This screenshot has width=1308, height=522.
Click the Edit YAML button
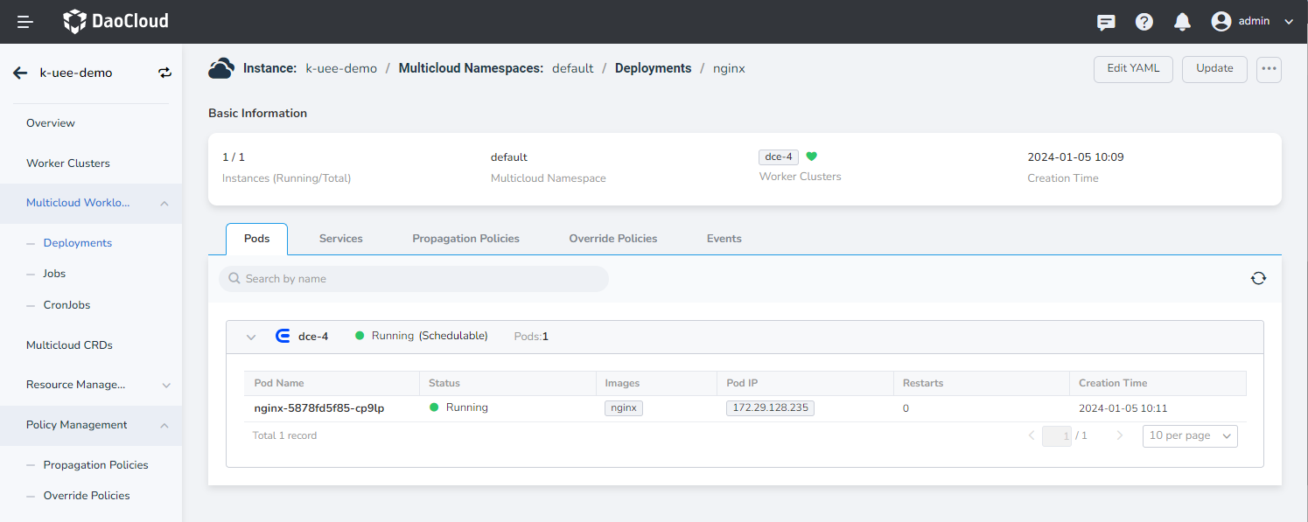click(1133, 69)
